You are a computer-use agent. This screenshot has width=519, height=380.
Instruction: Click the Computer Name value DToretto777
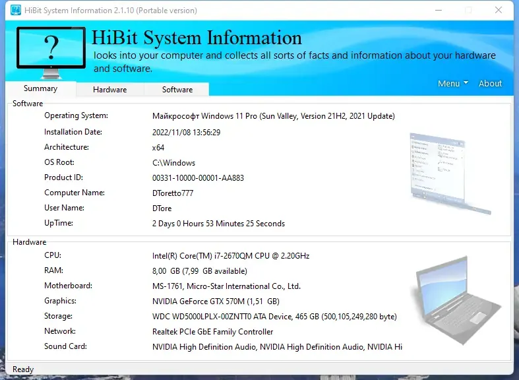coord(173,193)
